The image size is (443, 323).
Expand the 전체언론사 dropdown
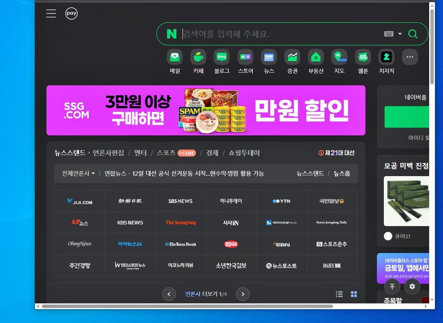click(78, 173)
